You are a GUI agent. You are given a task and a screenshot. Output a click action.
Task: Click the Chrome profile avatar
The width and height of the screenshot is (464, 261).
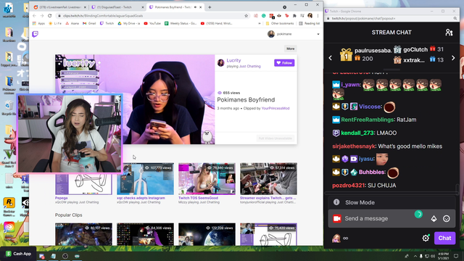click(310, 16)
